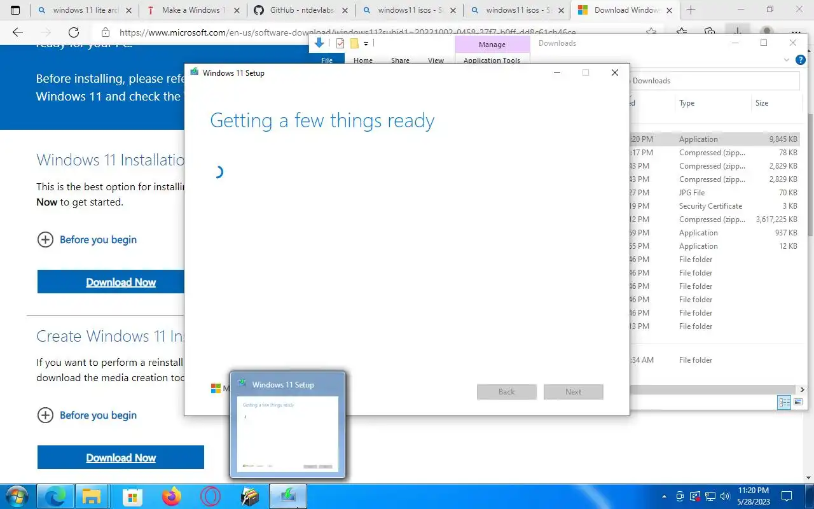Screen dimensions: 814x509
Task: Show hidden system tray icons
Action: [665, 496]
